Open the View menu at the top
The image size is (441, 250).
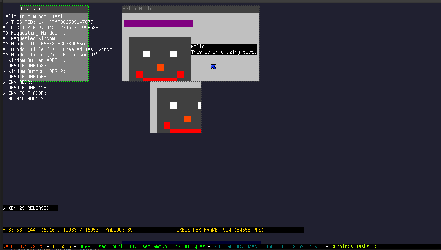[x=36, y=1]
